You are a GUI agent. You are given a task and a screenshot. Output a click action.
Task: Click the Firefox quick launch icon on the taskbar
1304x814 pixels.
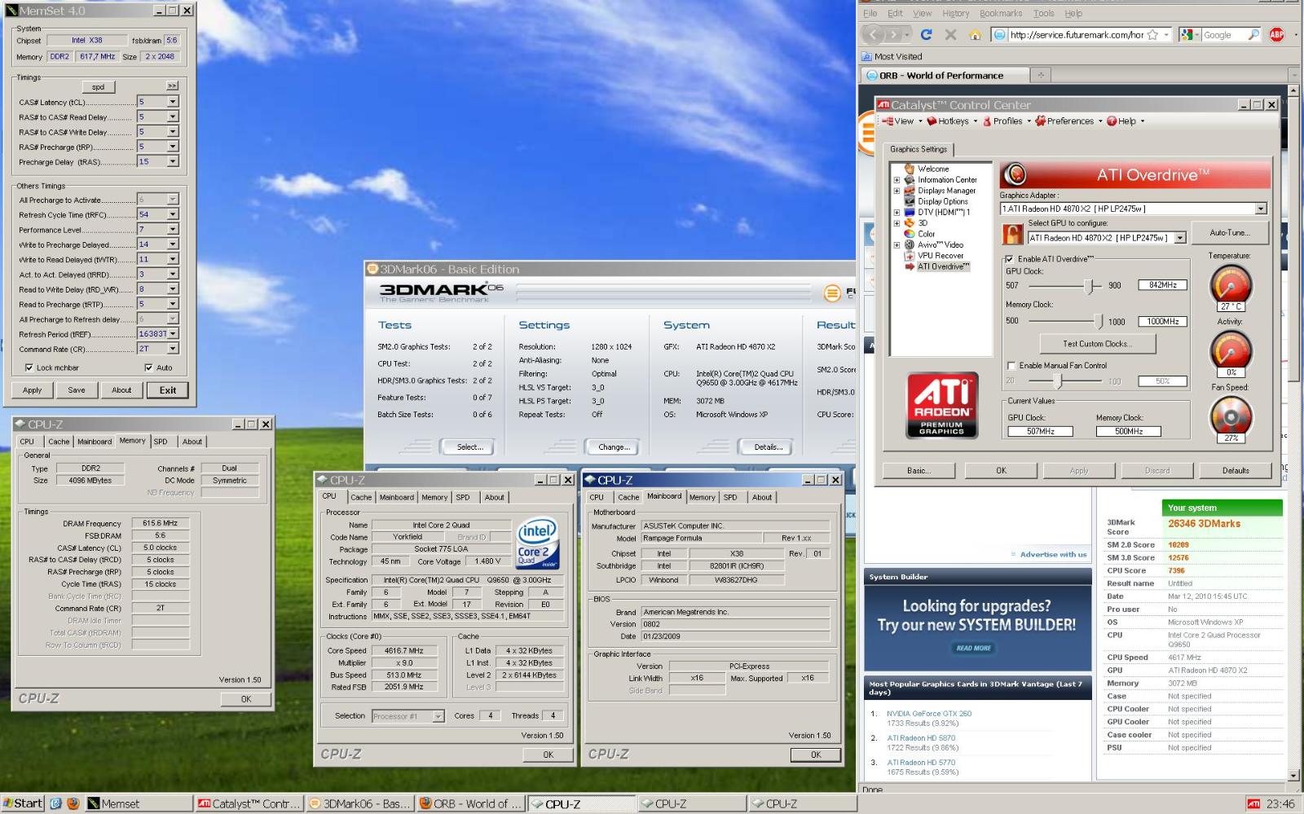(x=73, y=803)
